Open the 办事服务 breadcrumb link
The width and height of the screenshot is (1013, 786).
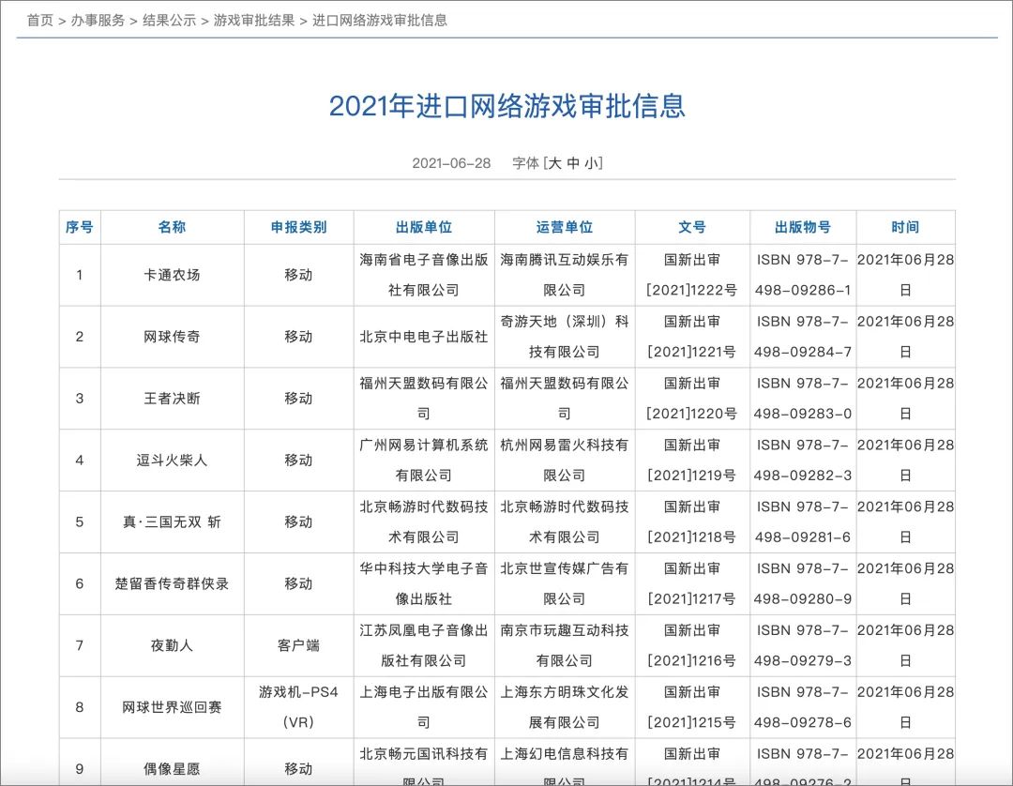click(98, 20)
